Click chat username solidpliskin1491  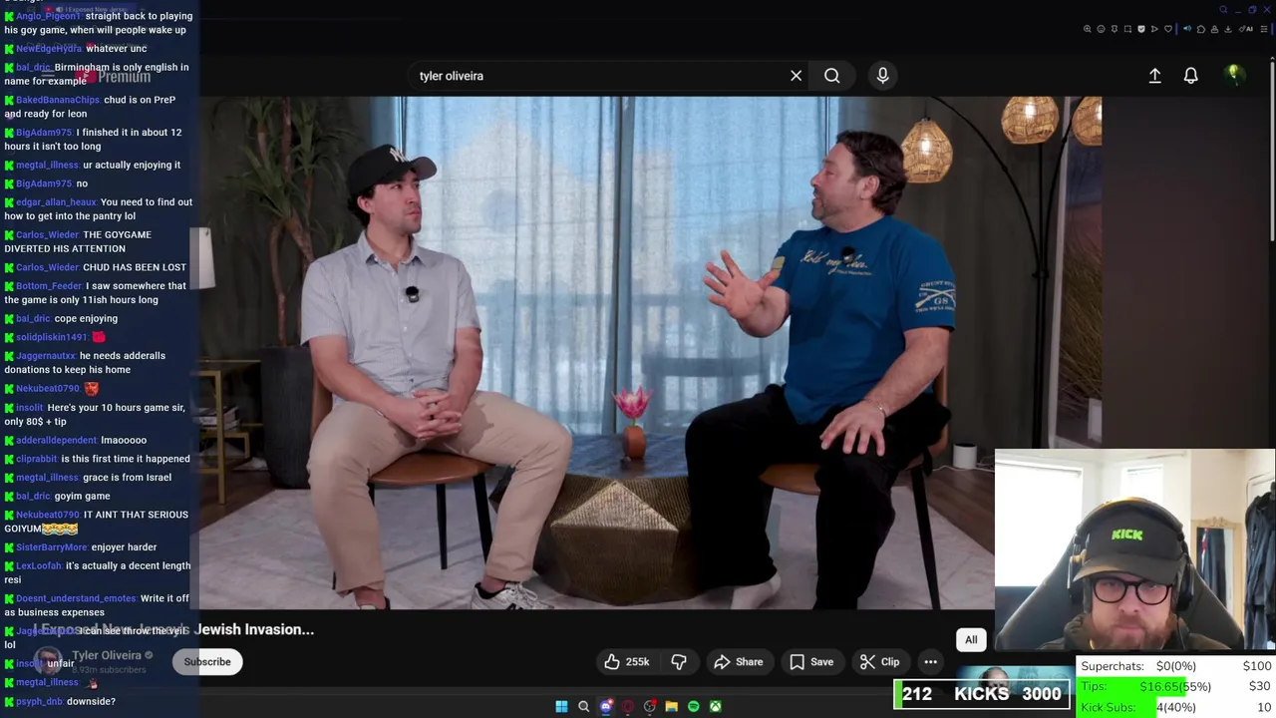pos(52,337)
